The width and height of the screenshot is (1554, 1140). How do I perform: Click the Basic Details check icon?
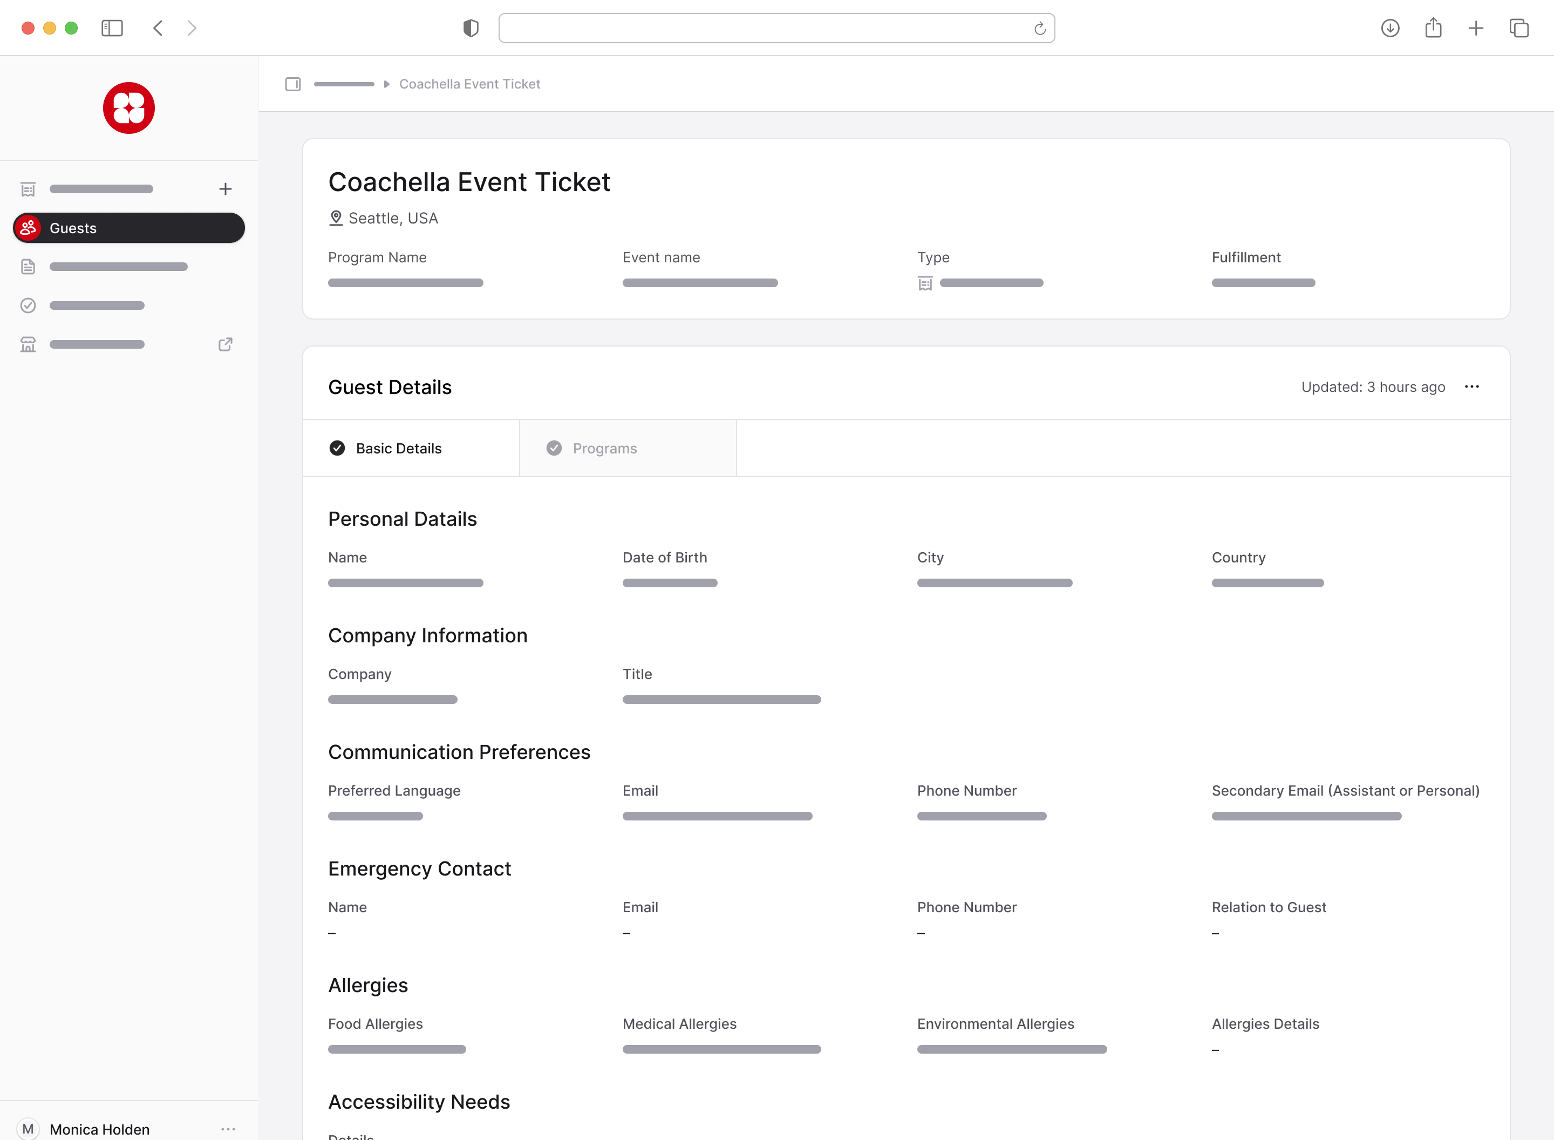pos(337,449)
